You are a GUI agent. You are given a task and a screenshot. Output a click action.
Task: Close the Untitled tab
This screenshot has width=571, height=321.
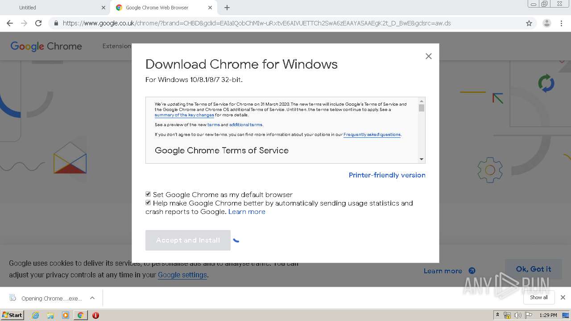click(x=103, y=8)
